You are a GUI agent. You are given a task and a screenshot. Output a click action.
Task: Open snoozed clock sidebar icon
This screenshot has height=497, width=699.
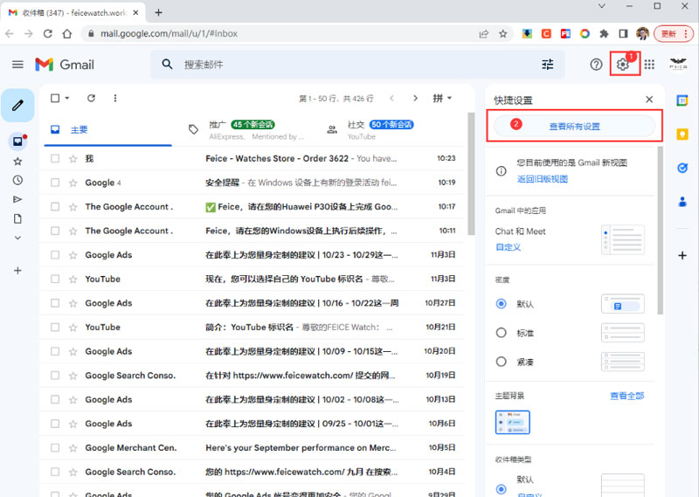[17, 180]
